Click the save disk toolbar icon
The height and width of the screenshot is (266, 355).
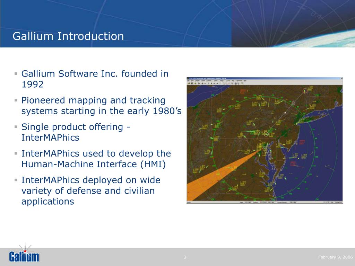pos(192,83)
